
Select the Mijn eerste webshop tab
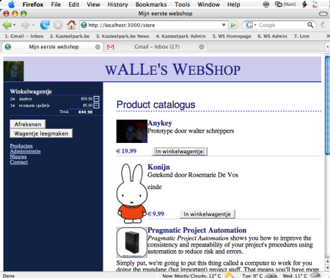tap(53, 47)
